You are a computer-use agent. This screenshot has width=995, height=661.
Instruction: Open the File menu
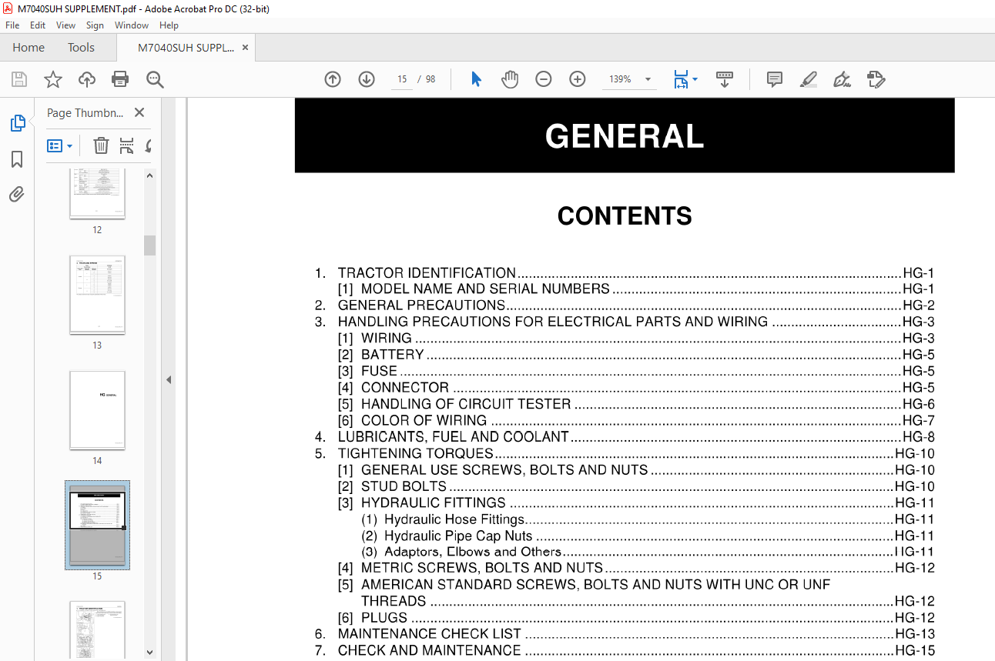[12, 25]
